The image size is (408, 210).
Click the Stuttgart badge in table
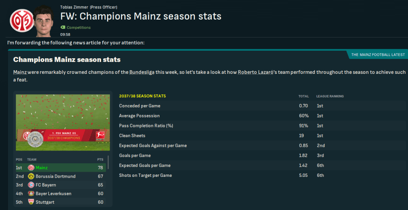[30, 202]
